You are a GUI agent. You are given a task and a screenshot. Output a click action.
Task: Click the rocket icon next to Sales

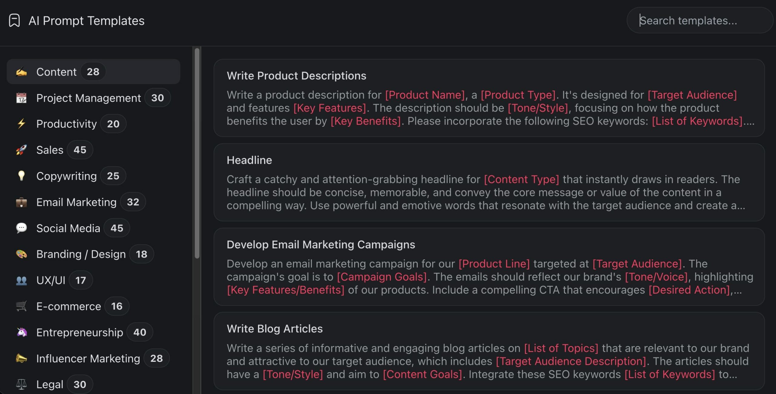click(x=22, y=150)
